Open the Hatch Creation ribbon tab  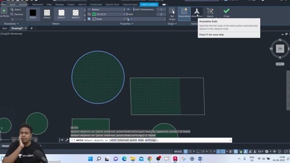click(x=149, y=5)
